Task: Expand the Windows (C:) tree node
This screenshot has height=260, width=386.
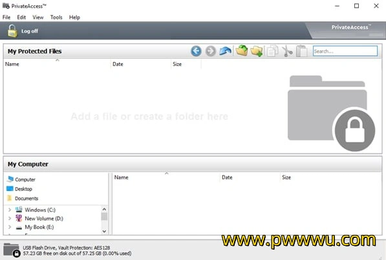Action: click(x=9, y=210)
